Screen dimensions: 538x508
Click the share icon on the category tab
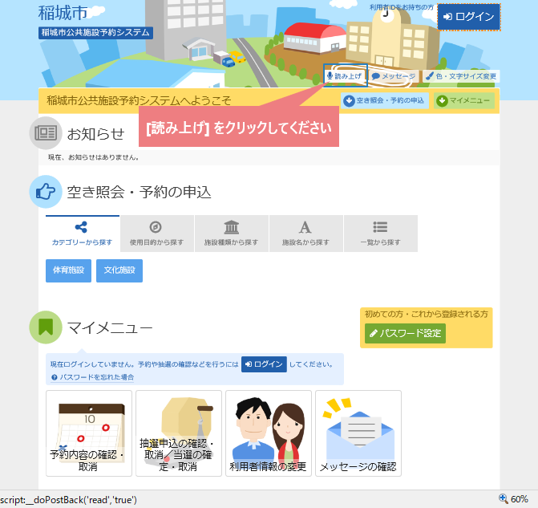coord(81,227)
